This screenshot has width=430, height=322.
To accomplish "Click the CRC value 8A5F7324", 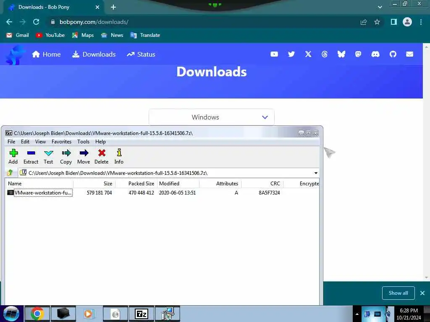I will coord(269,193).
